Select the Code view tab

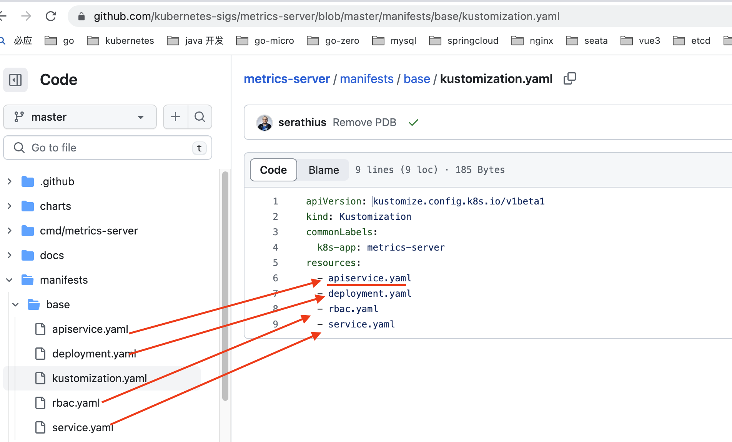pos(273,170)
